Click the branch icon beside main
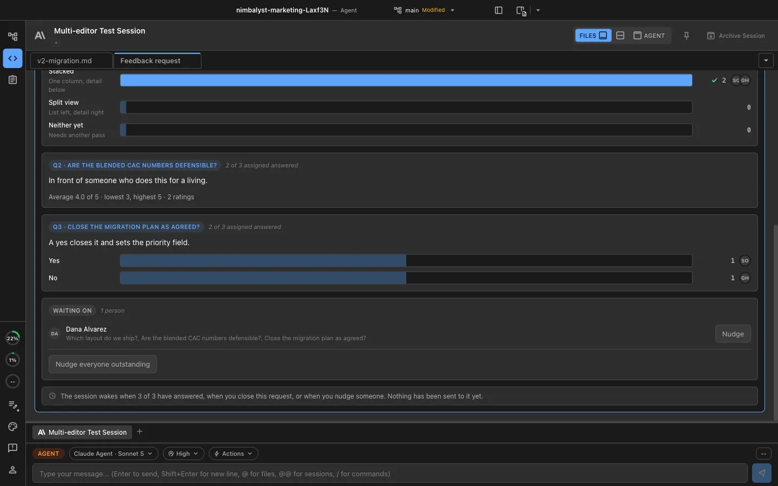 [398, 10]
